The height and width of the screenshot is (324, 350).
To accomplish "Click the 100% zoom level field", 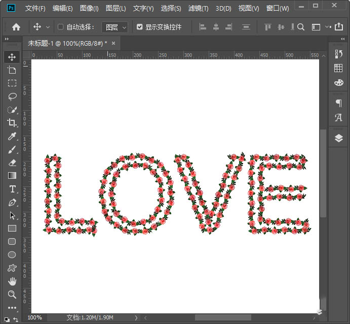I will click(35, 317).
